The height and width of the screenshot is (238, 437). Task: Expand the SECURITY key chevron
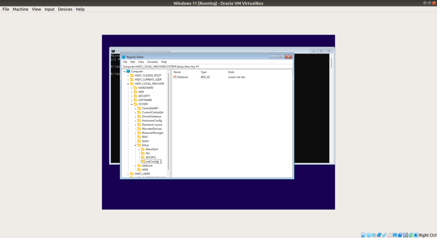[x=131, y=96]
